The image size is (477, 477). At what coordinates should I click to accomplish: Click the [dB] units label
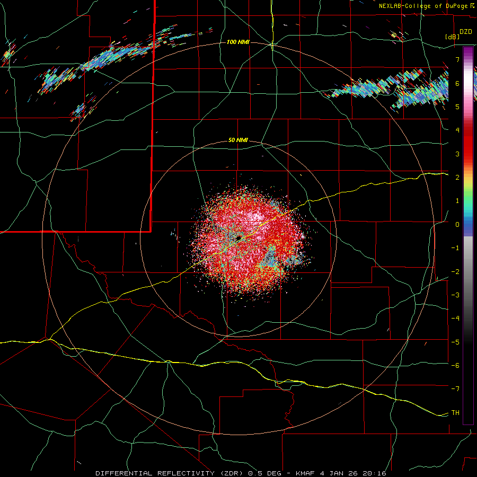click(x=453, y=37)
